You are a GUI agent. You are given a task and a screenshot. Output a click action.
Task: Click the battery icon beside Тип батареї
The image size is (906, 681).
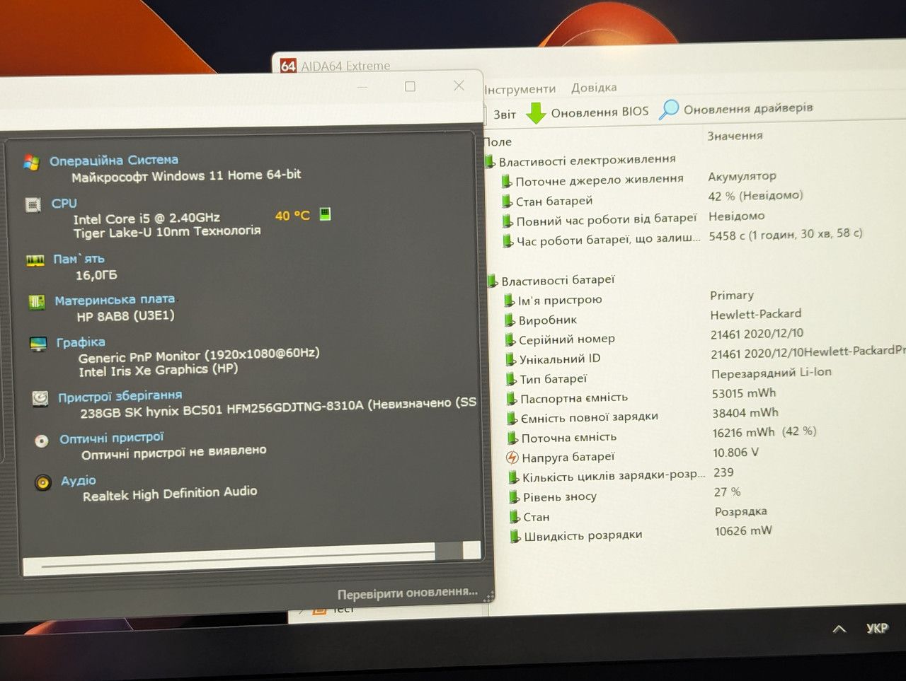click(511, 379)
